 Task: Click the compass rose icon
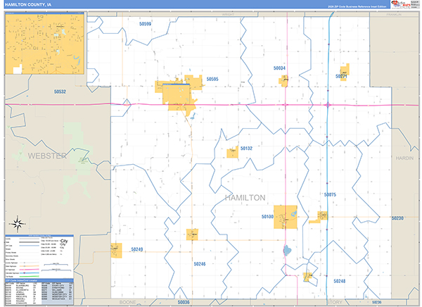coord(18,224)
